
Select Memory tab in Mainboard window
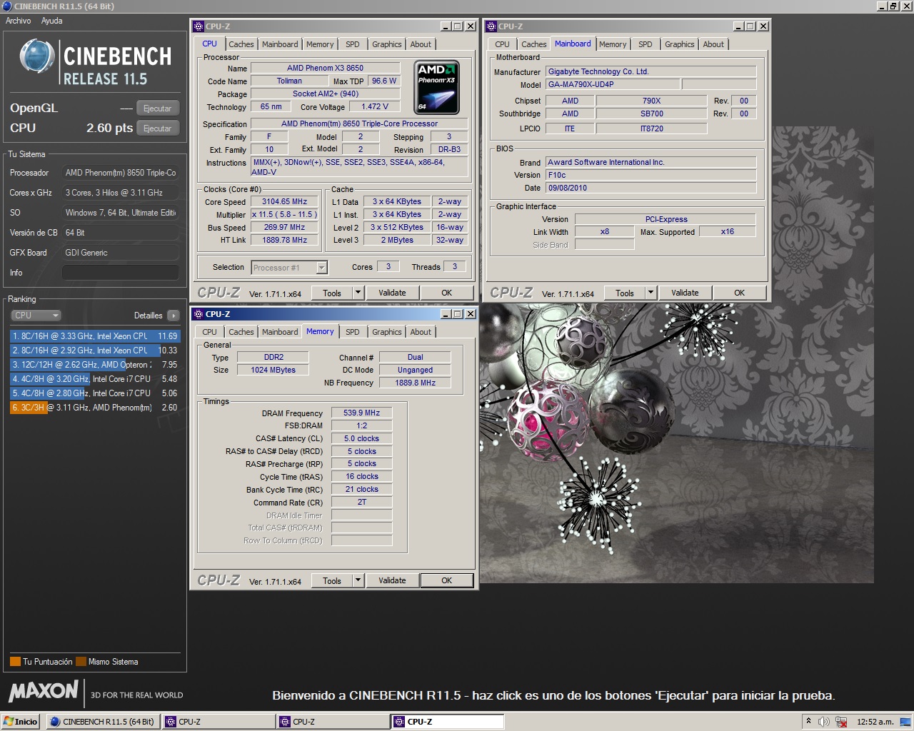613,44
